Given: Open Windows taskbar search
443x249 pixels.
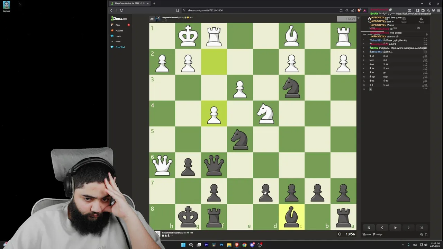Looking at the screenshot, I should click(191, 245).
